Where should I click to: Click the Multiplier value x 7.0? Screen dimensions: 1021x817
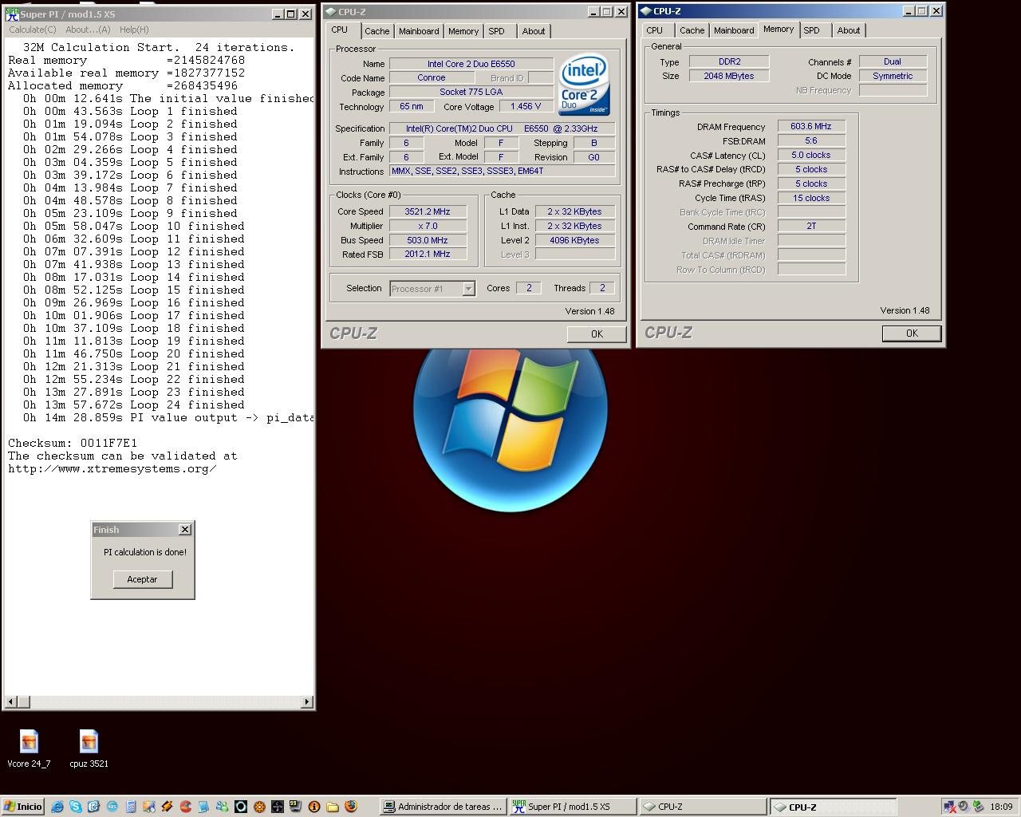click(428, 226)
